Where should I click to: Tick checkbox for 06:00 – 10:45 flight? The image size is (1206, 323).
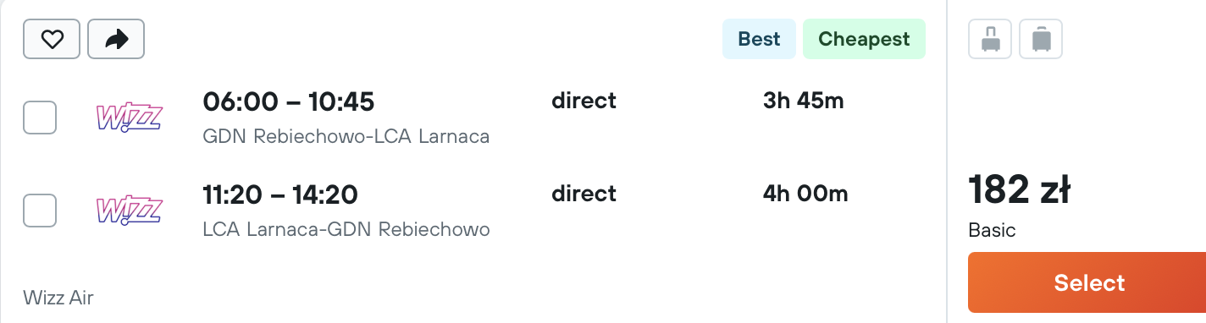(x=40, y=118)
